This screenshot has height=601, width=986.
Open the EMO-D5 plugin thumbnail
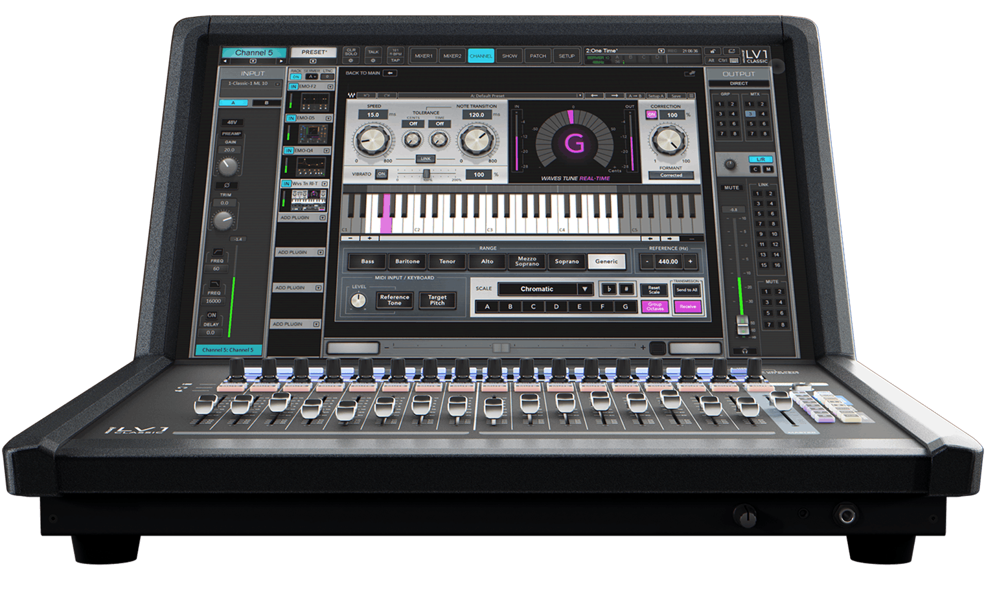tap(313, 133)
